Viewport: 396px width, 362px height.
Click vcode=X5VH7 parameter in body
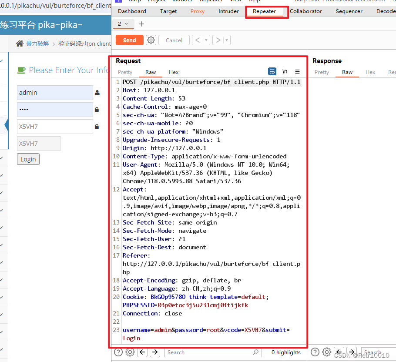(243, 330)
